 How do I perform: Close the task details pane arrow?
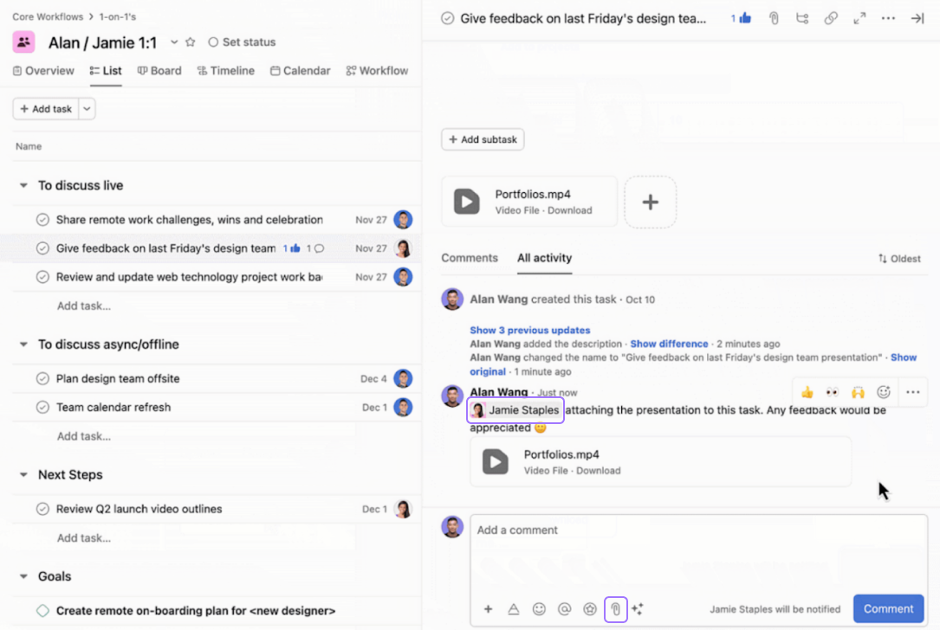pos(917,18)
